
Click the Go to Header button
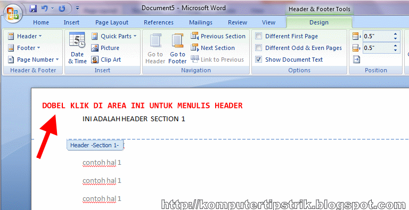tap(155, 48)
